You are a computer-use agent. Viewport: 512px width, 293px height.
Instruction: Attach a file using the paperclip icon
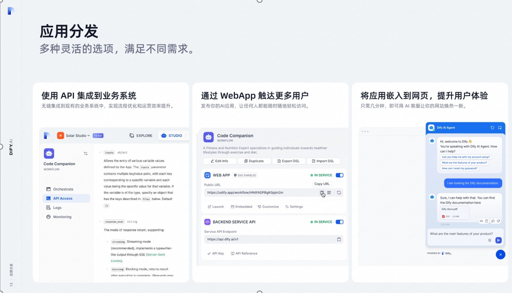490,240
